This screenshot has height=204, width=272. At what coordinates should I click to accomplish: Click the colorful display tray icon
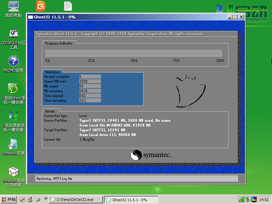coord(254,200)
